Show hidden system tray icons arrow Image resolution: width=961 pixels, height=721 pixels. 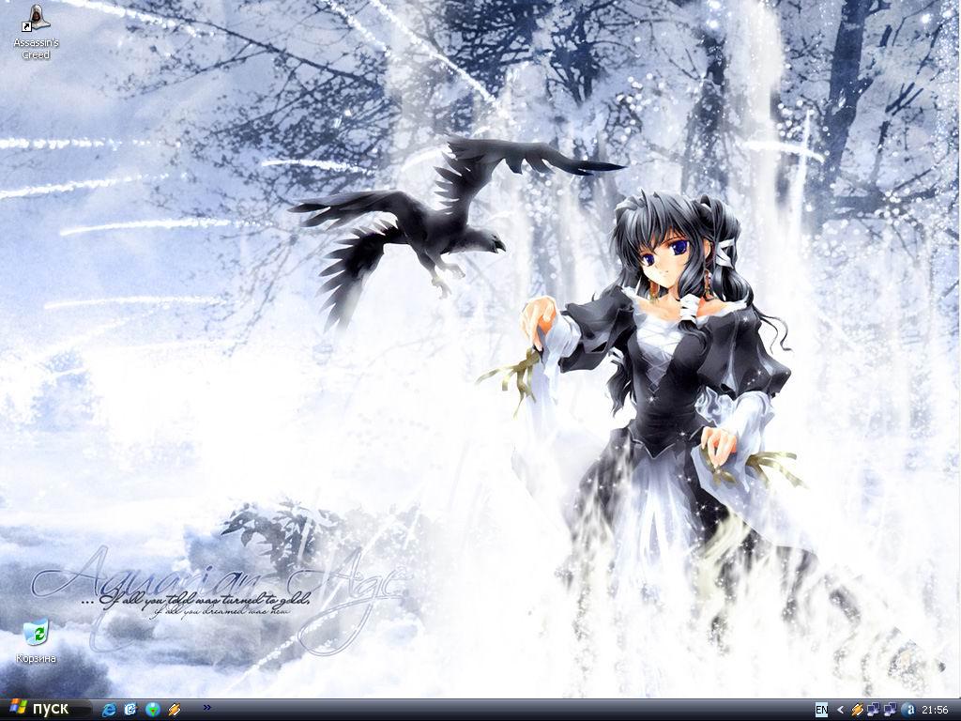click(840, 710)
